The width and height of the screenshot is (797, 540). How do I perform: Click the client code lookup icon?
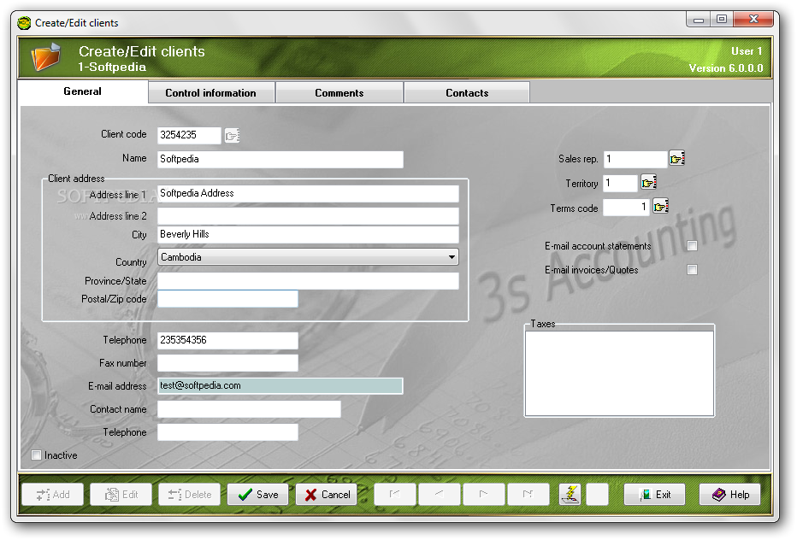[232, 136]
